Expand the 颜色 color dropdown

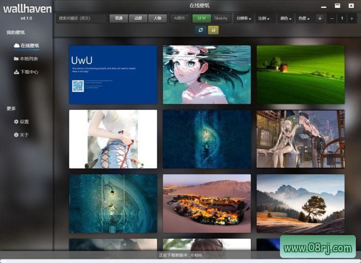(286, 18)
